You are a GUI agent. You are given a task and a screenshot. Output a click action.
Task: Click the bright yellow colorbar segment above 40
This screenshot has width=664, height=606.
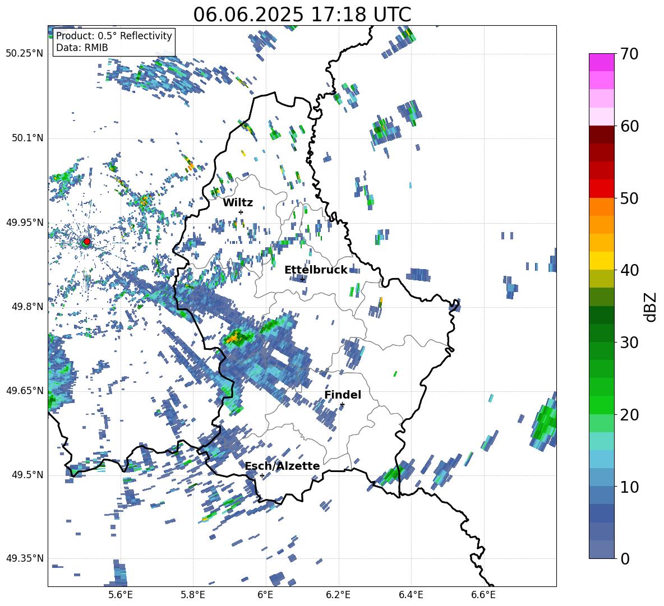pyautogui.click(x=601, y=261)
